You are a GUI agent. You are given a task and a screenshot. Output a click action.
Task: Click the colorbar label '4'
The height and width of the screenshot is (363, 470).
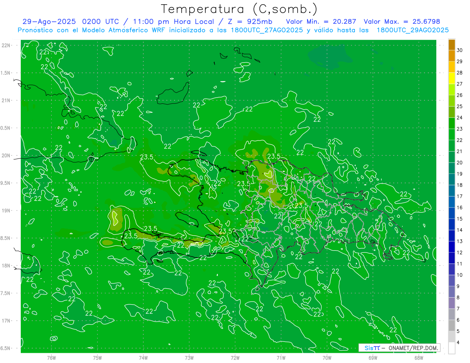coord(458,343)
